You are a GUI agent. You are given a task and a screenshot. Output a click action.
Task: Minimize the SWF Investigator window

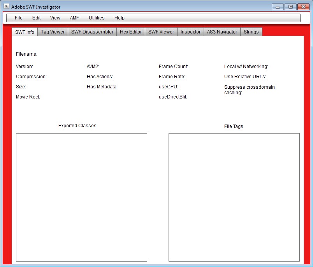[x=278, y=7]
